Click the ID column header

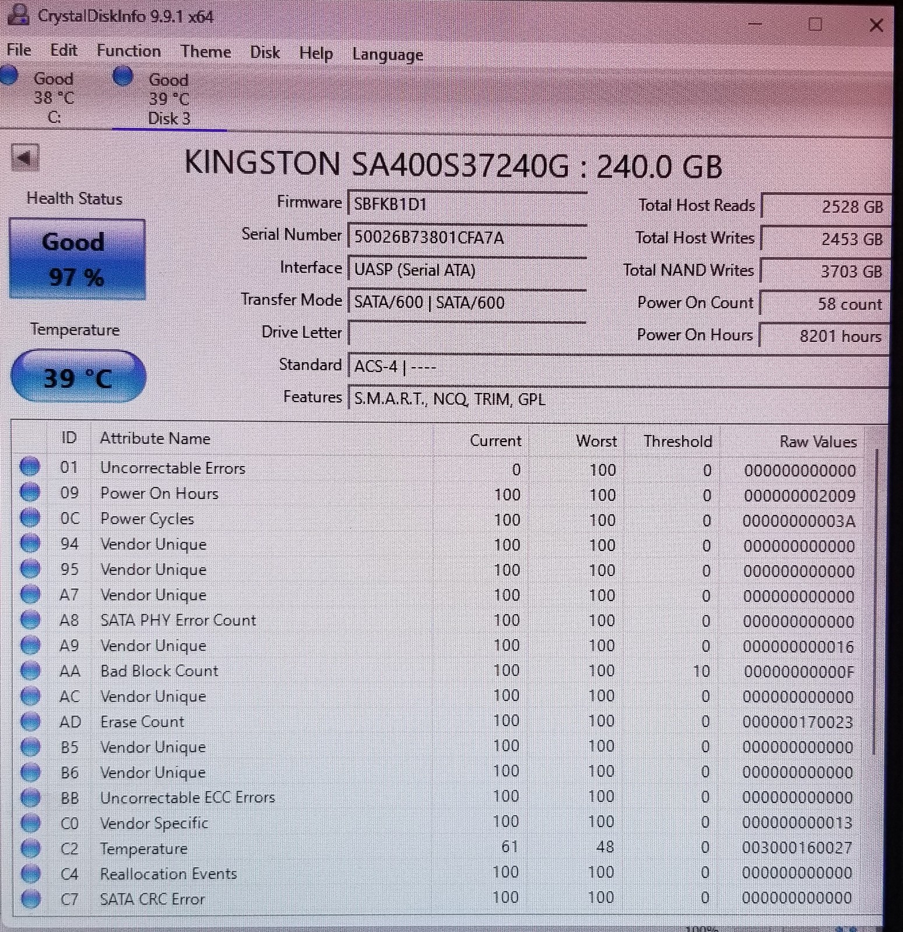(69, 437)
